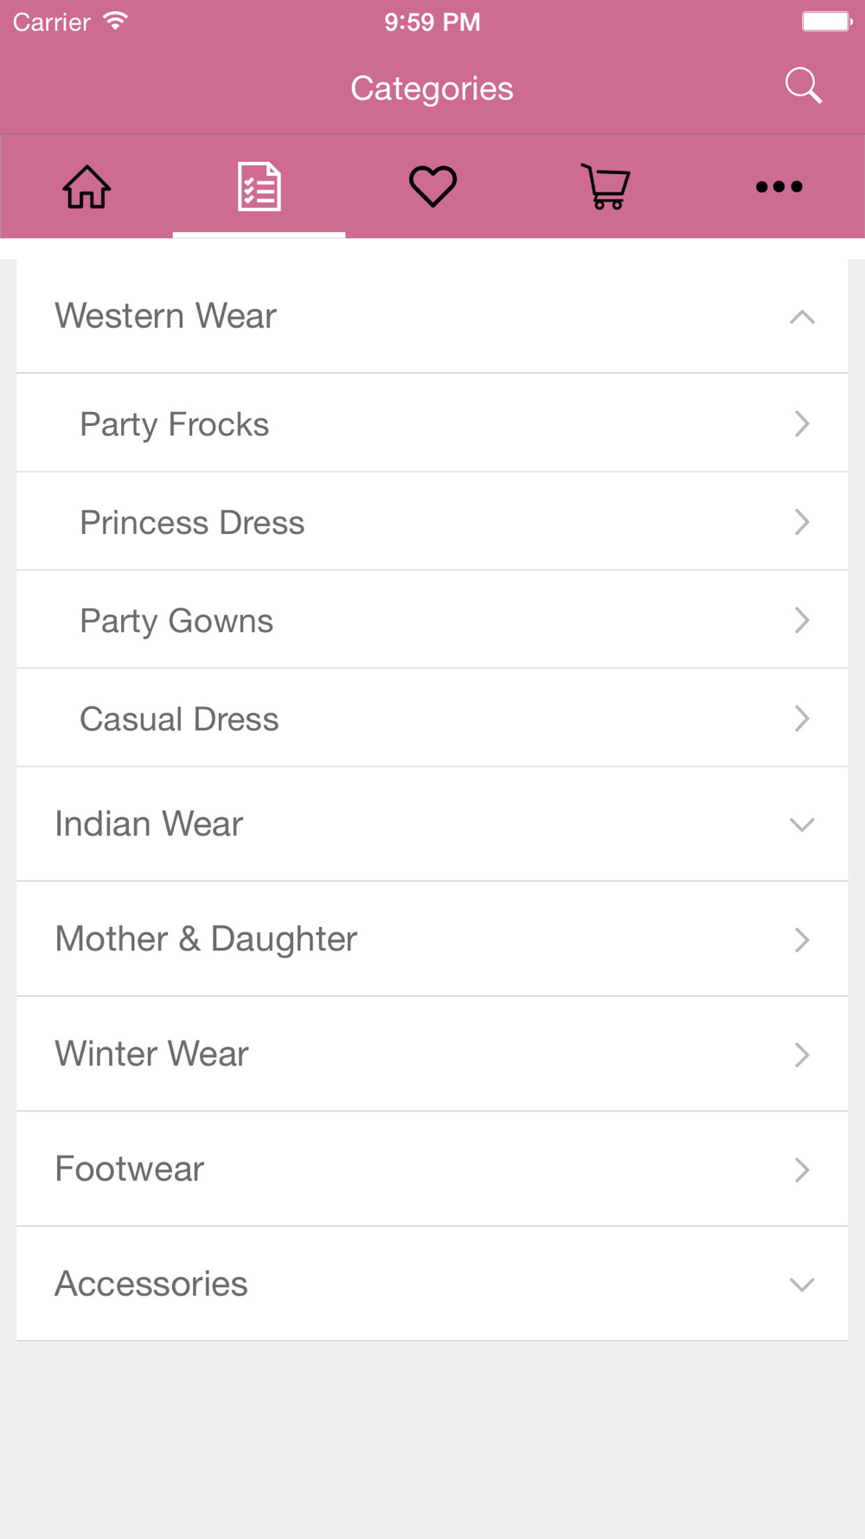Open the search magnifier icon
This screenshot has width=865, height=1539.
[803, 86]
